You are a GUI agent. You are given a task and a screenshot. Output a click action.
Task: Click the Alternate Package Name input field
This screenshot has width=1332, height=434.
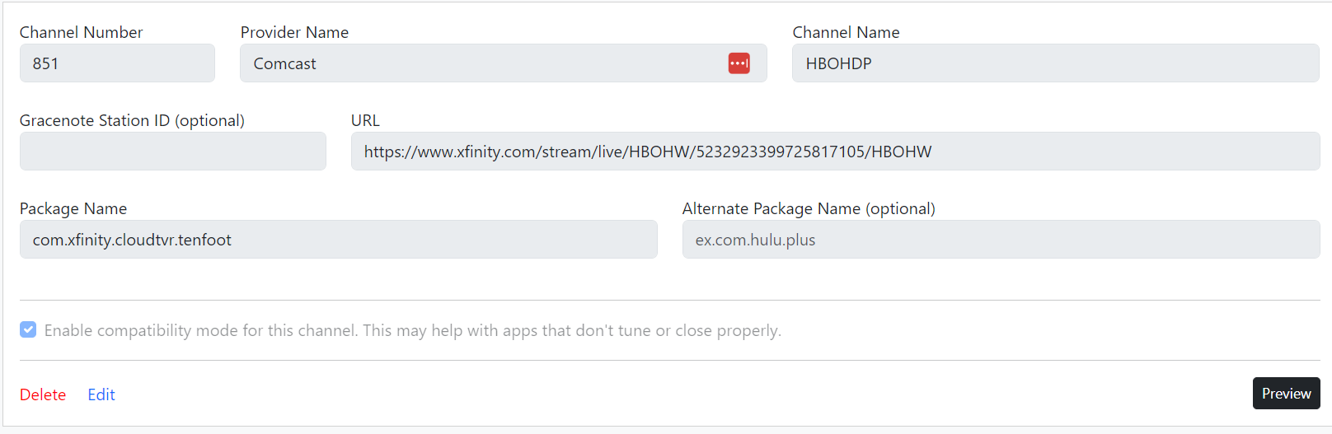[x=1001, y=240]
